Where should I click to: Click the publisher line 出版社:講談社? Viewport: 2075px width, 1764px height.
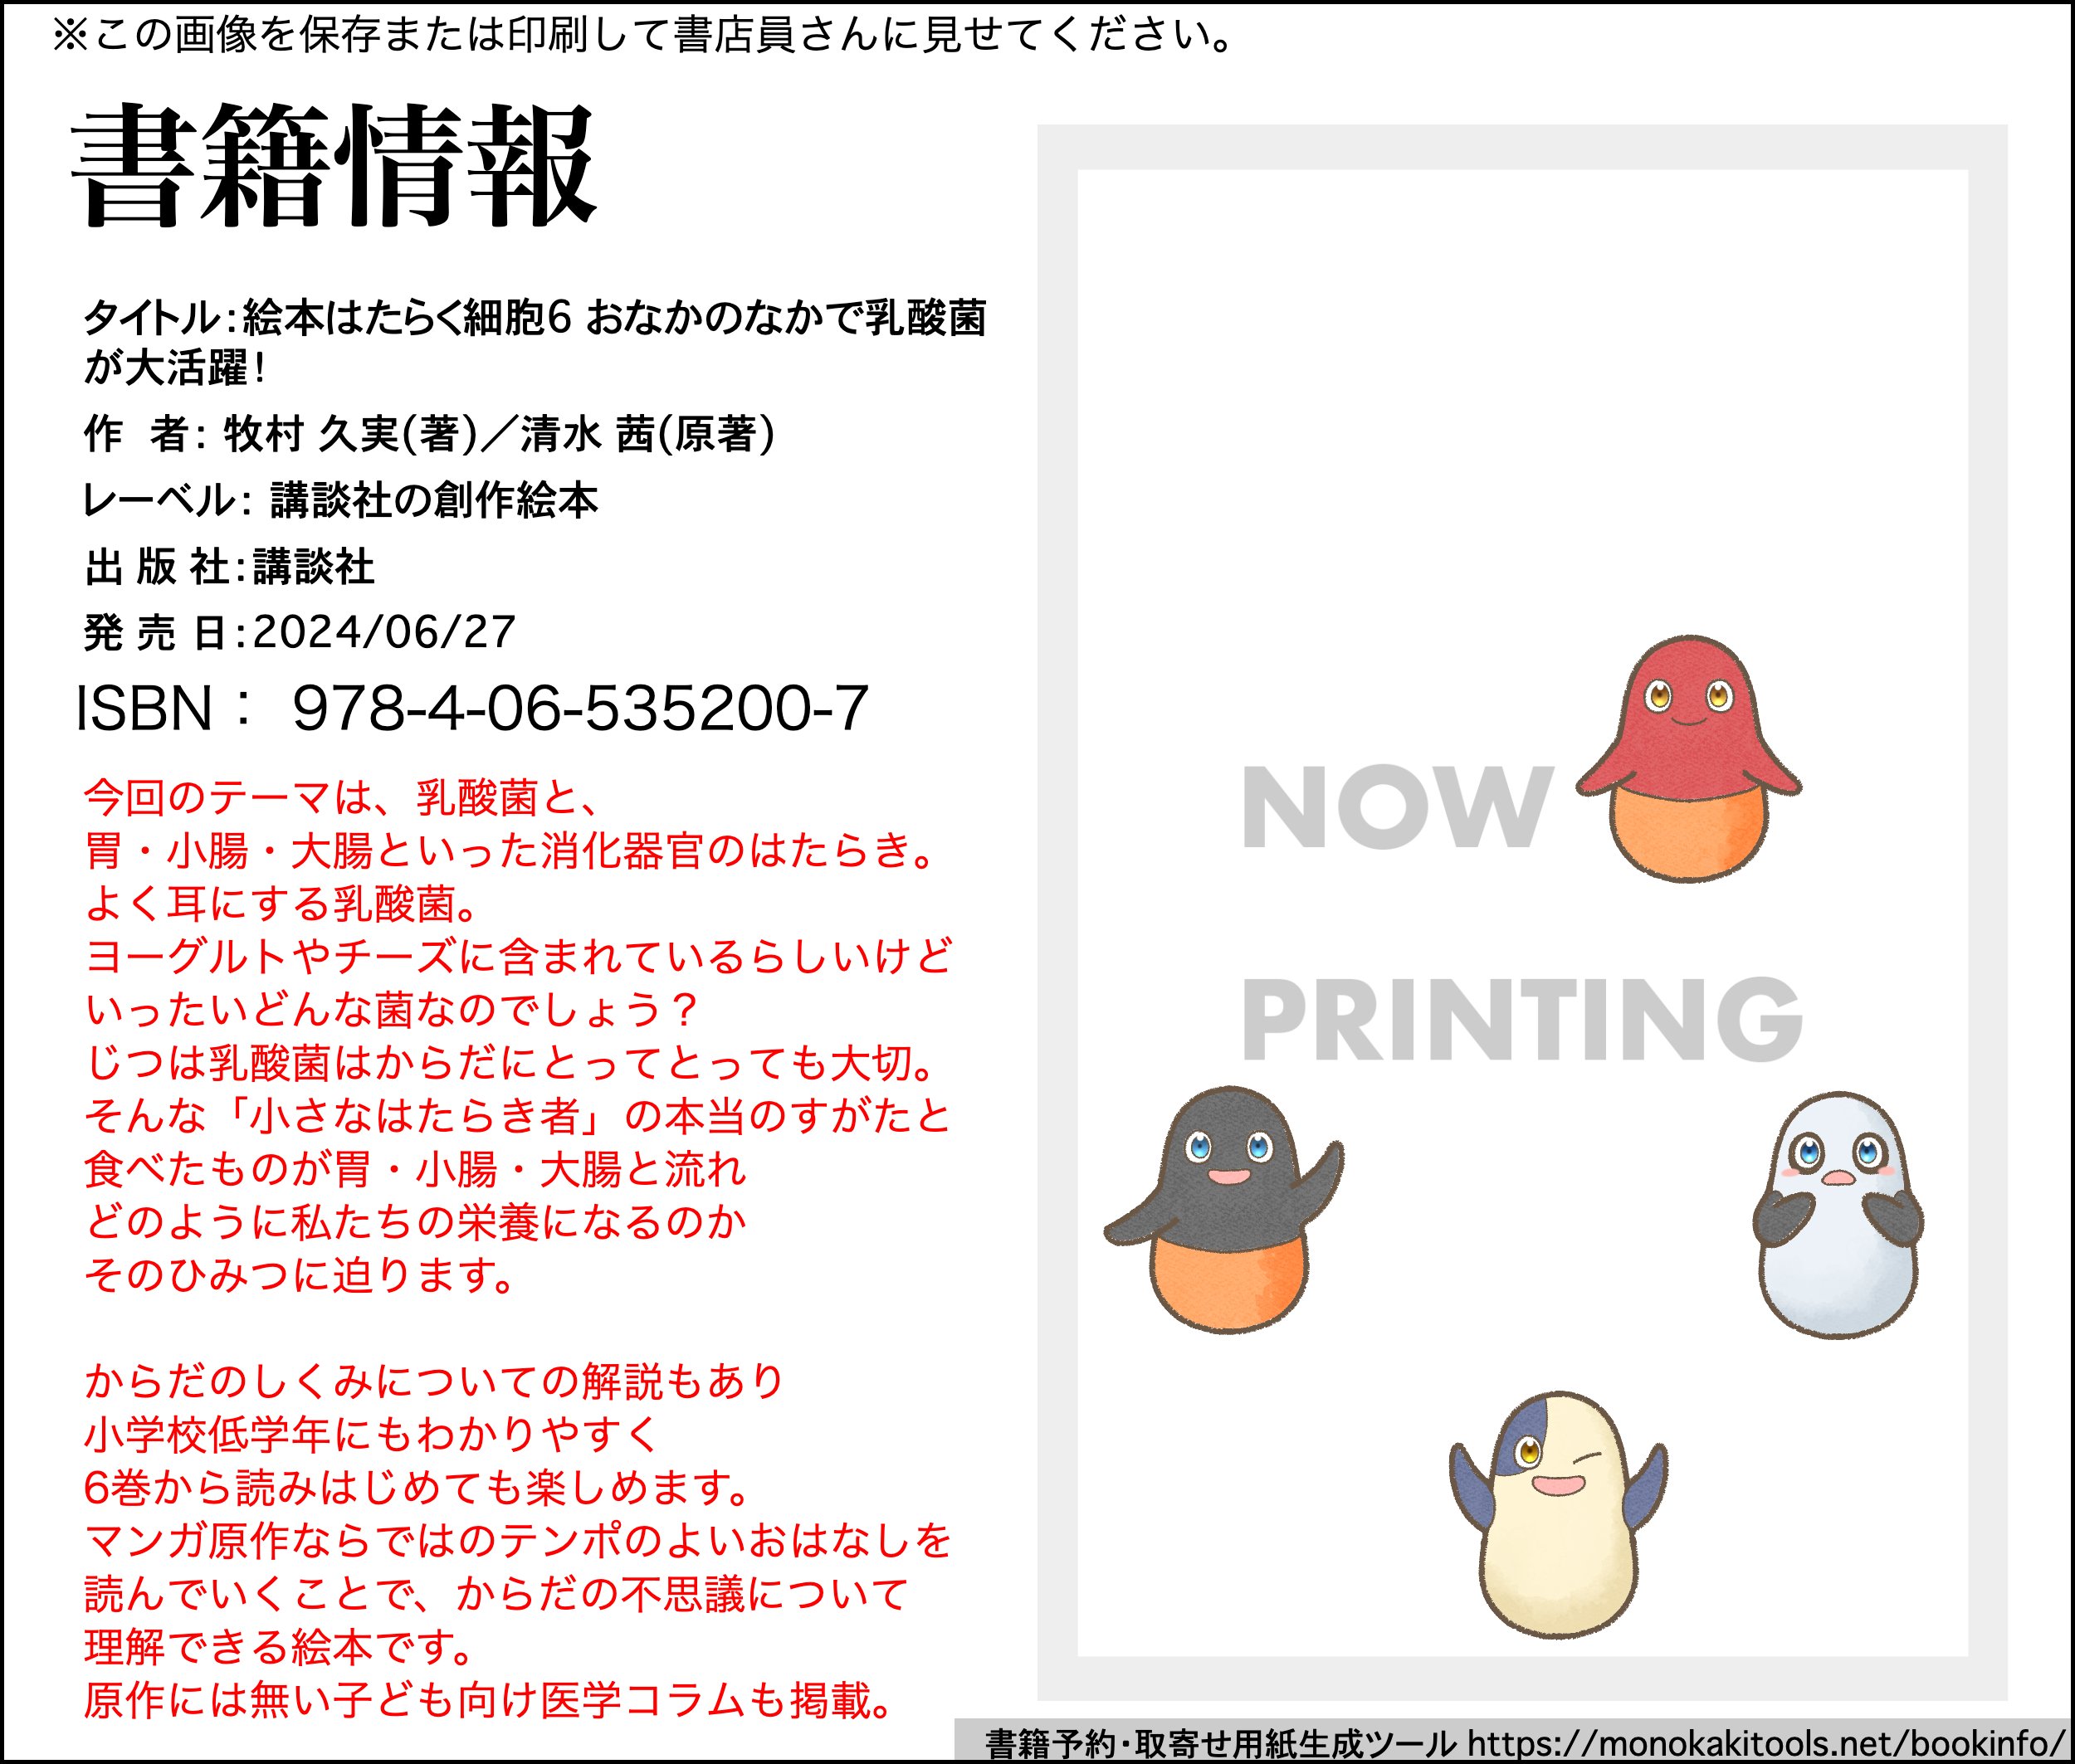(230, 567)
